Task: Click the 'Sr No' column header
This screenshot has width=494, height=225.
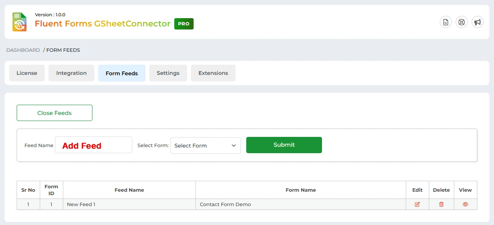Action: 28,190
